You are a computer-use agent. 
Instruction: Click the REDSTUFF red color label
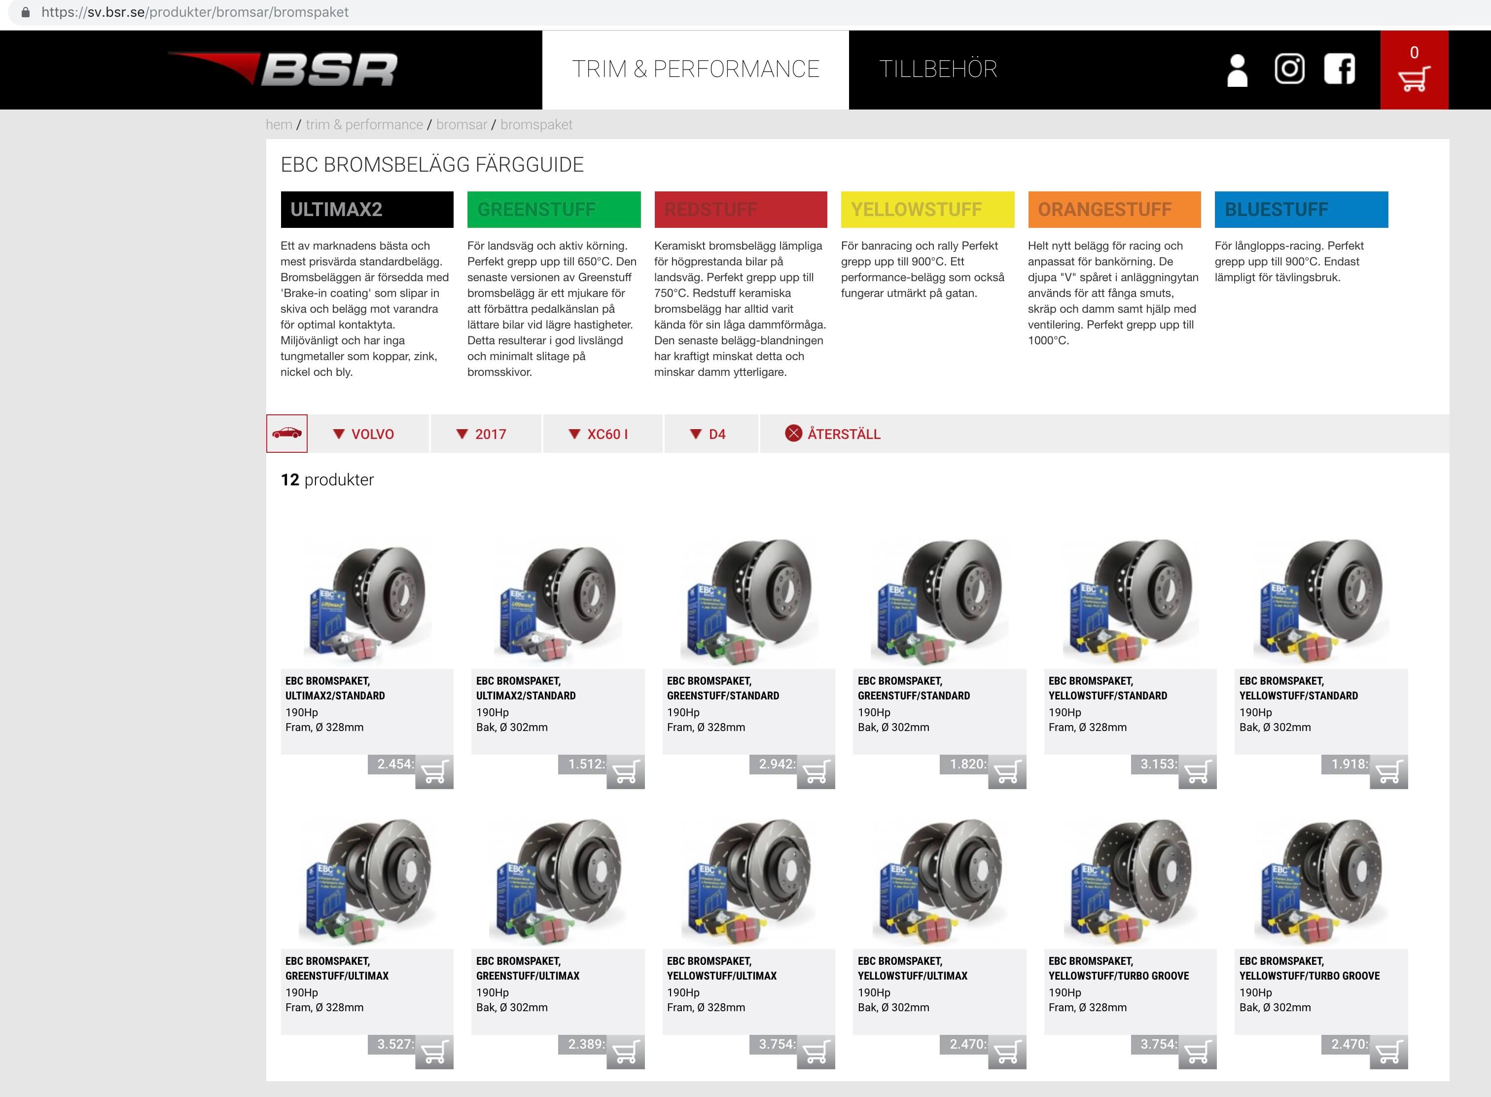(741, 209)
